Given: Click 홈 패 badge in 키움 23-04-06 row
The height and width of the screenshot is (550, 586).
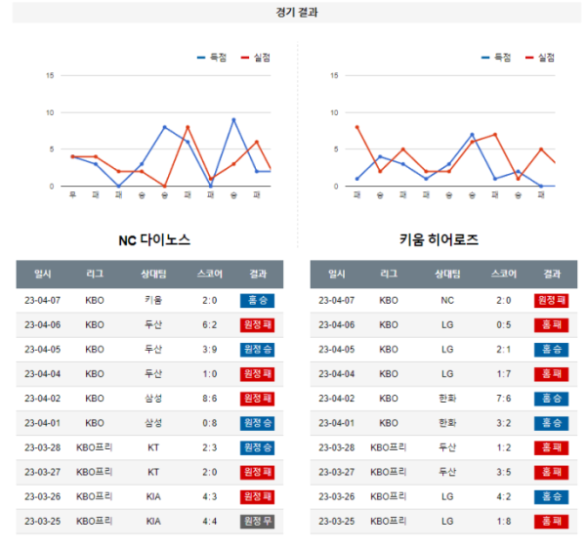Looking at the screenshot, I should pos(551,325).
